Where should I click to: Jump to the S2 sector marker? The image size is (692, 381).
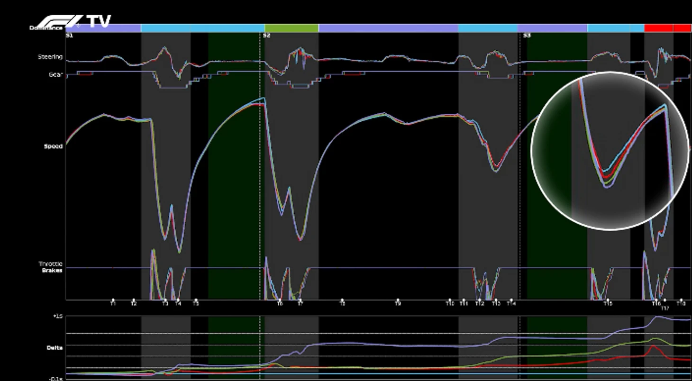[x=266, y=36]
